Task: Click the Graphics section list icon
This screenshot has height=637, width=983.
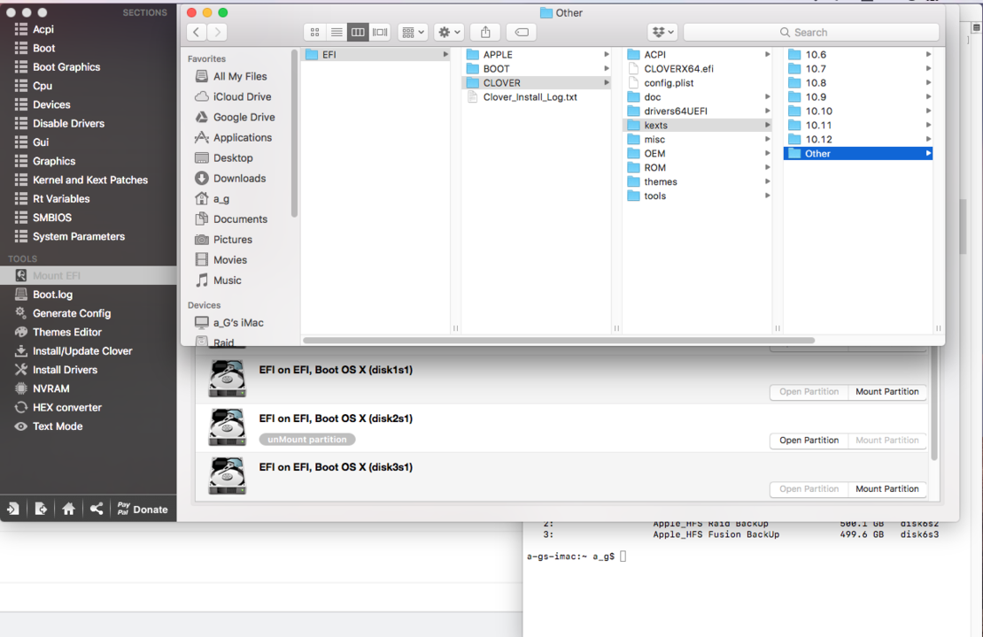Action: tap(21, 161)
